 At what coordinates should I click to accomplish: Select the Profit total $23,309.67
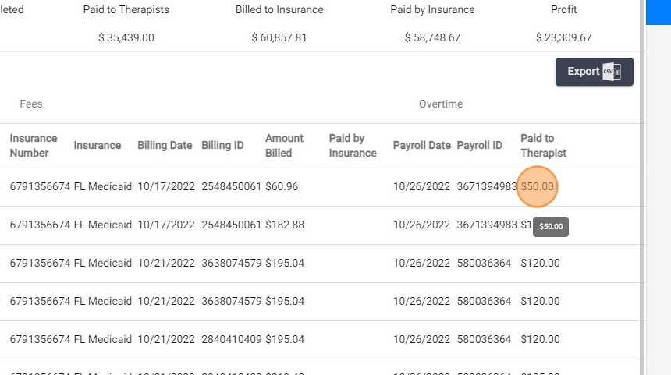click(x=563, y=37)
